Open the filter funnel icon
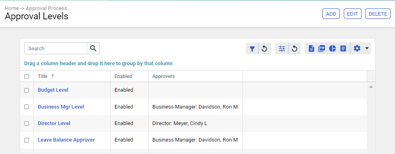The height and width of the screenshot is (154, 395). pos(252,49)
